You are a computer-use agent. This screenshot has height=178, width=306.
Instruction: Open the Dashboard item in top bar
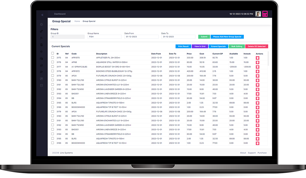(60, 14)
